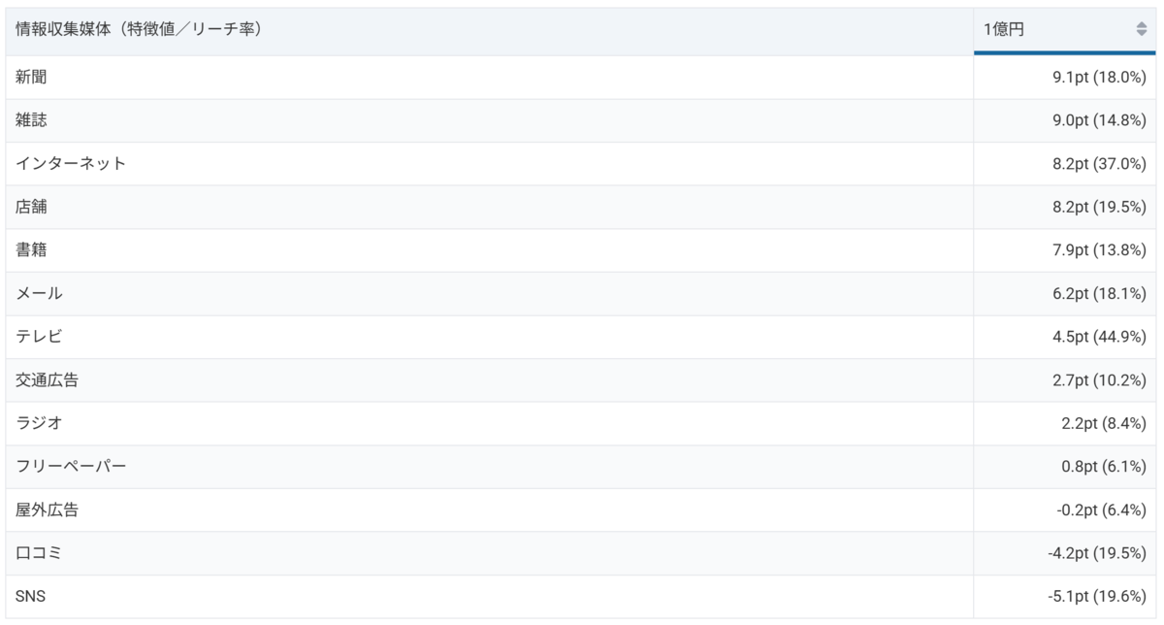Image resolution: width=1164 pixels, height=625 pixels.
Task: Click the メール row label
Action: pyautogui.click(x=39, y=293)
